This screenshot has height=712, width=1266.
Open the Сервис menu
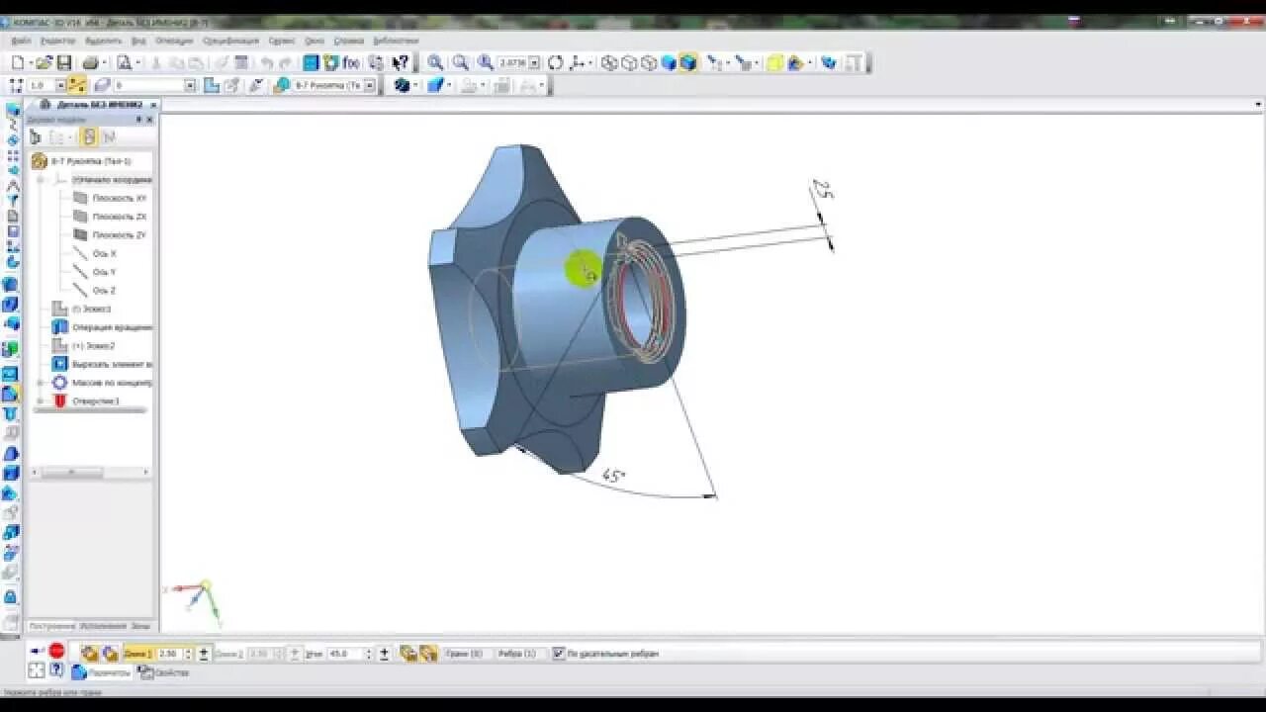[x=282, y=41]
